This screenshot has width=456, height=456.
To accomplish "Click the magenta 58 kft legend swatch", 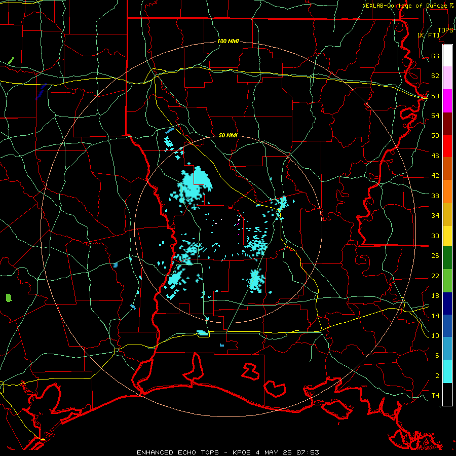I will [x=447, y=101].
